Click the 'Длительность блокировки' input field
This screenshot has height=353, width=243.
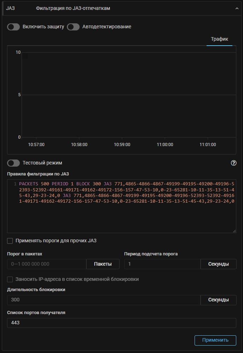(103, 300)
